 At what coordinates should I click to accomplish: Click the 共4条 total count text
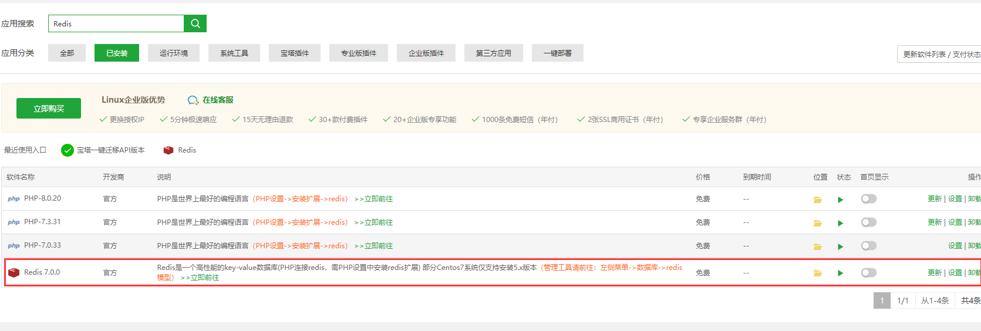tap(970, 300)
